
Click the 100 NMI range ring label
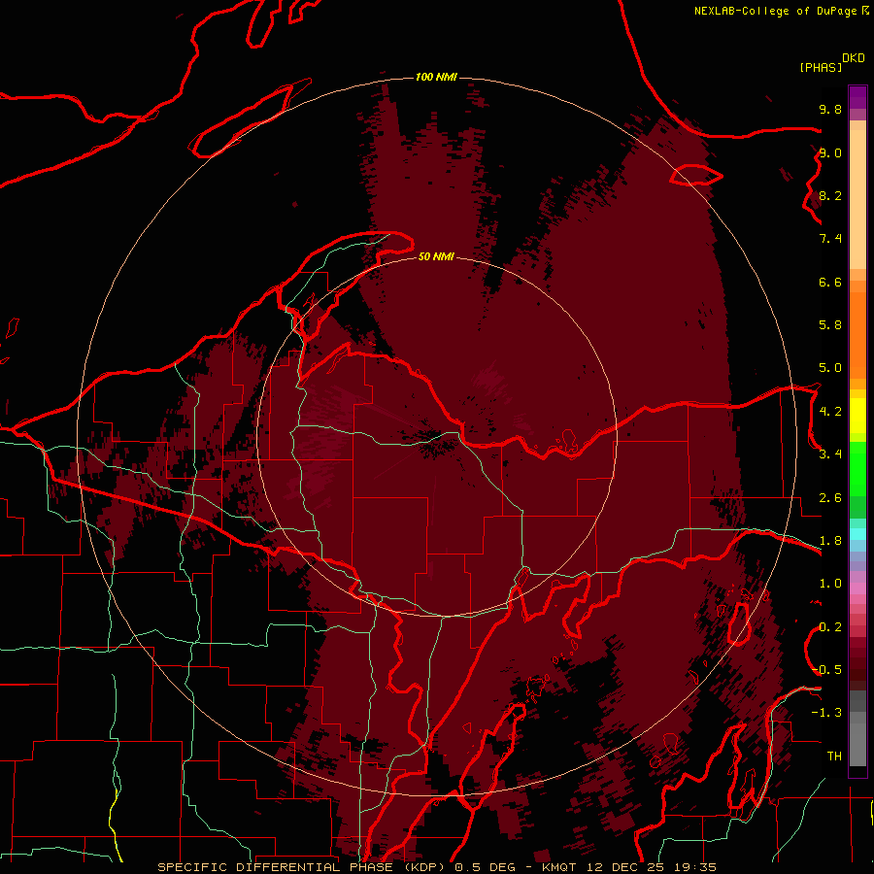436,77
